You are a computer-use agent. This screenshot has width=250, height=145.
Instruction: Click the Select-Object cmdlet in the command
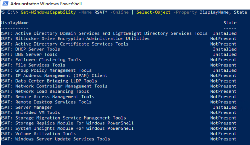tap(153, 12)
